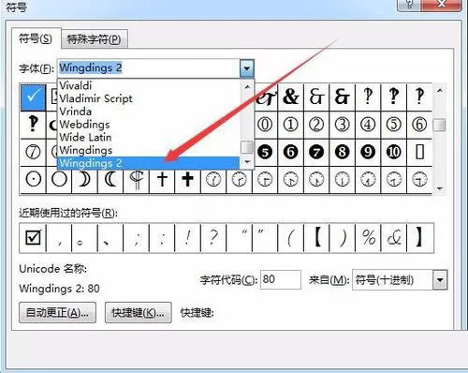Switch to the 特殊字符(P) tab
Screen dimensions: 468x373
pyautogui.click(x=94, y=39)
